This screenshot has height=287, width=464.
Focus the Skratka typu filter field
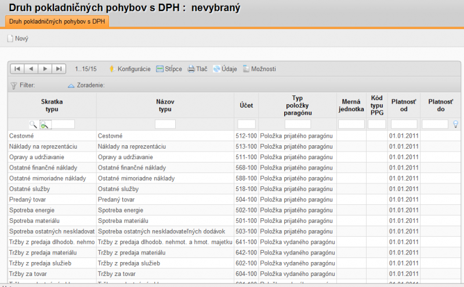63,124
